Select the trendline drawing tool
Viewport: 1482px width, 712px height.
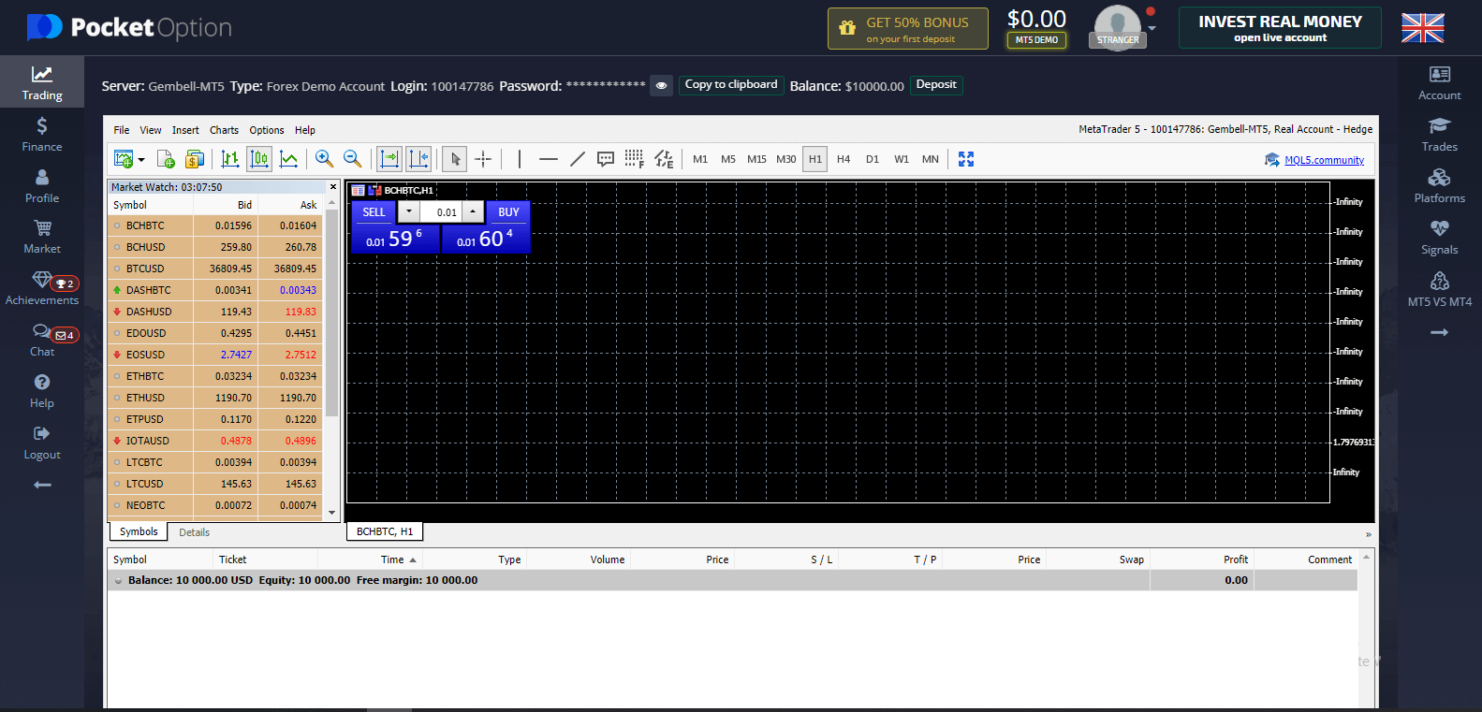tap(578, 159)
